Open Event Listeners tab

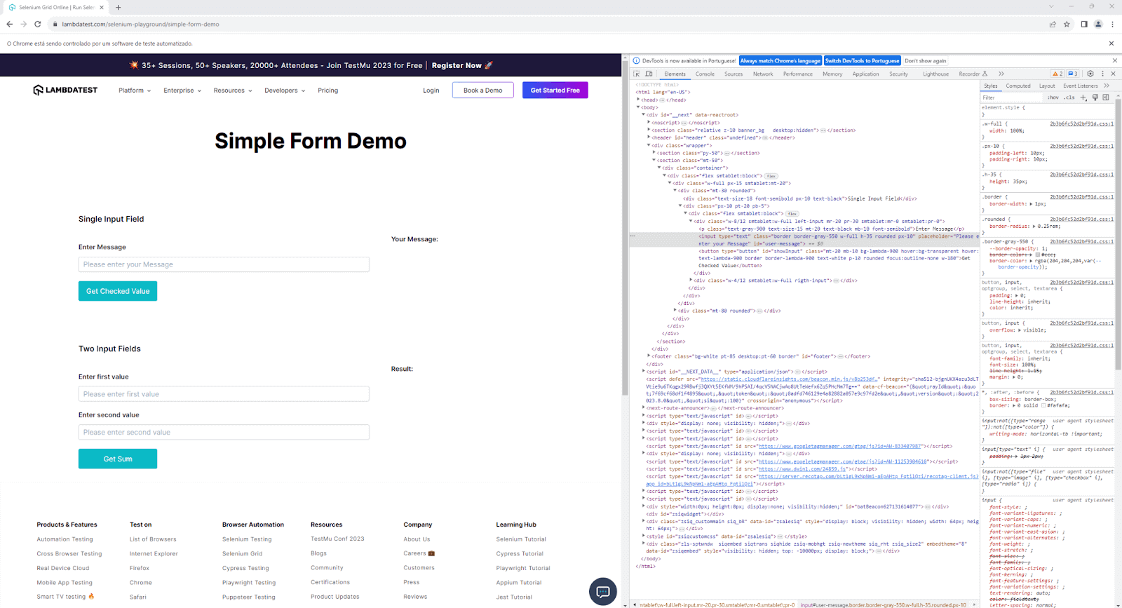[1081, 86]
